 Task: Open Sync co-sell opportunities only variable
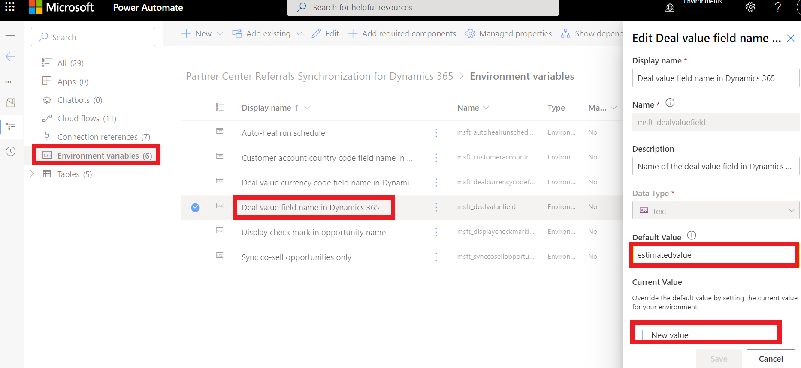pyautogui.click(x=296, y=257)
